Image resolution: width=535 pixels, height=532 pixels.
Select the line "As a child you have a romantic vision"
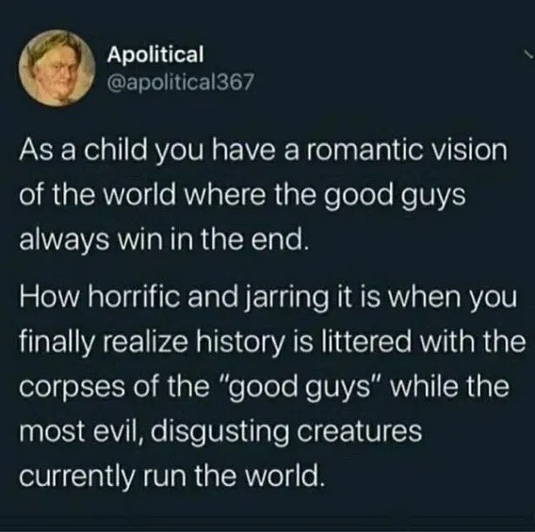pyautogui.click(x=263, y=152)
